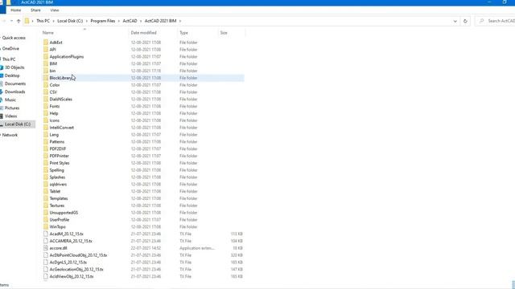Click the Icons folder icon
Viewport: 515px width, 289px height.
click(46, 120)
